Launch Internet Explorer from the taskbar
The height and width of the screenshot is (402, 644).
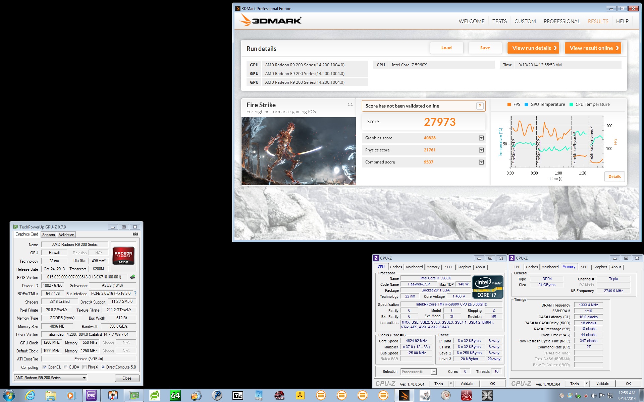(30, 396)
